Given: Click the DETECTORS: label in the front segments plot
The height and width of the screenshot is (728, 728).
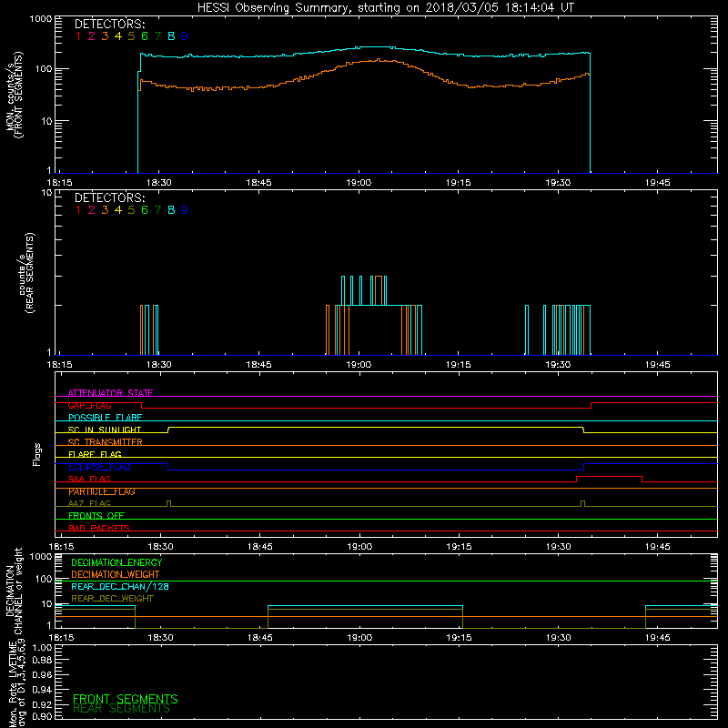Looking at the screenshot, I should coord(109,24).
